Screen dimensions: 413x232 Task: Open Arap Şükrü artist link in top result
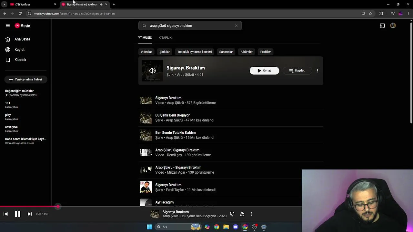tap(185, 75)
